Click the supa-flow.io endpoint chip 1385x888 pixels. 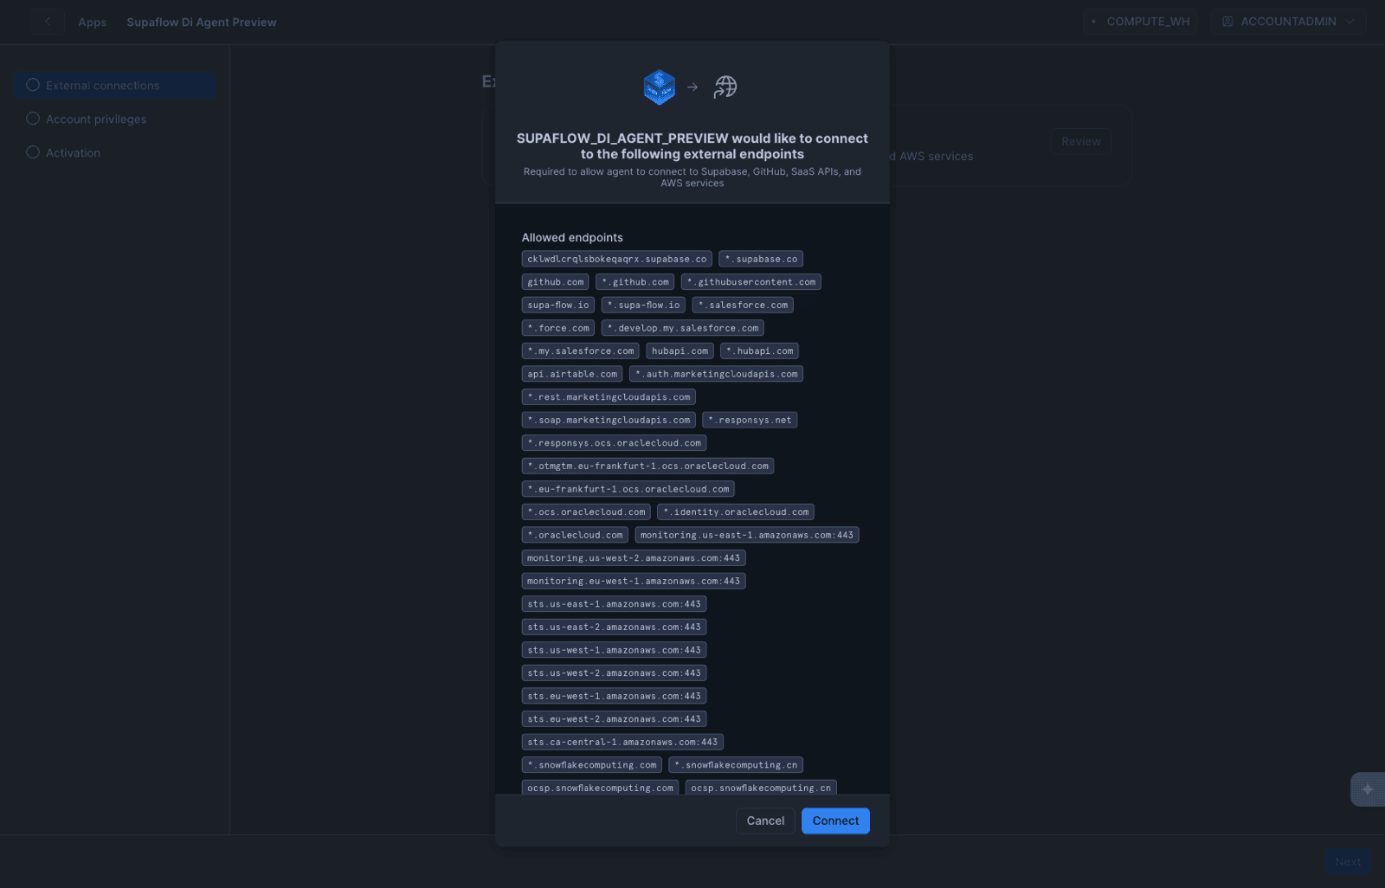558,305
